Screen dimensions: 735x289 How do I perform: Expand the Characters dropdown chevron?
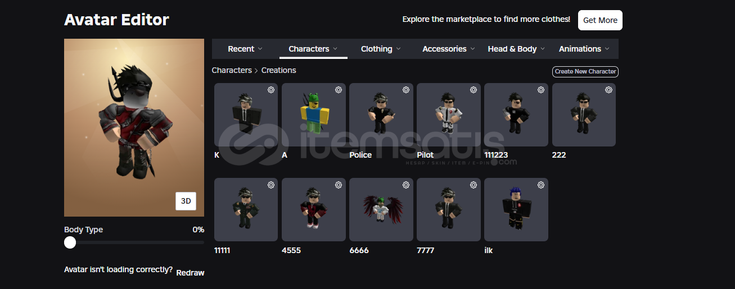[335, 49]
